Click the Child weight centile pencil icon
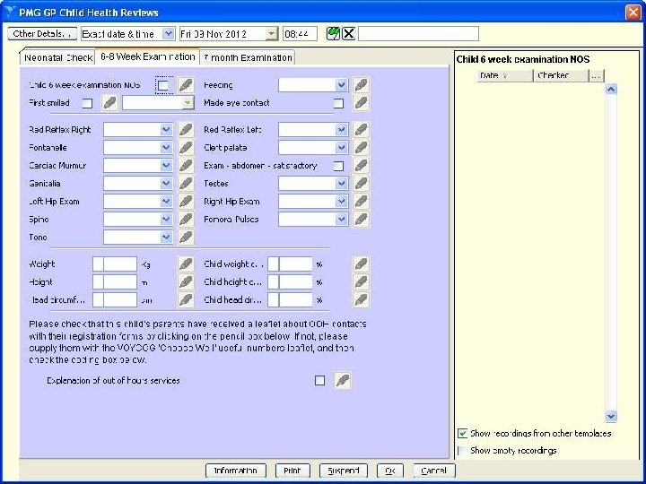The width and height of the screenshot is (646, 484). pos(361,264)
